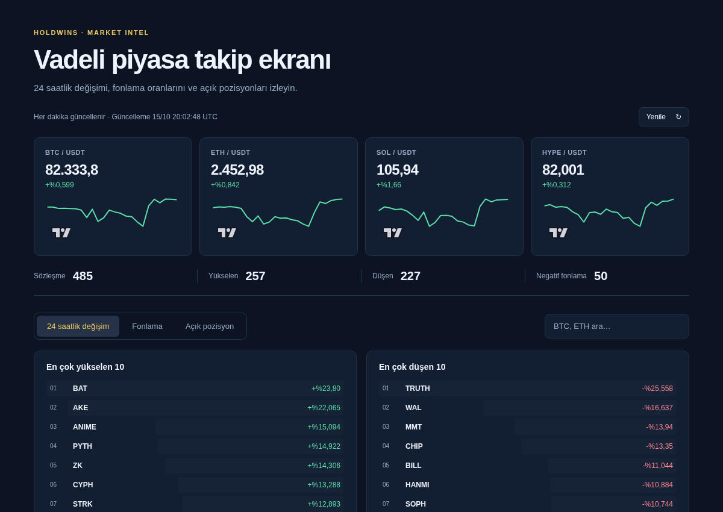
Task: Click the Düşen 227 stat
Action: pos(396,276)
